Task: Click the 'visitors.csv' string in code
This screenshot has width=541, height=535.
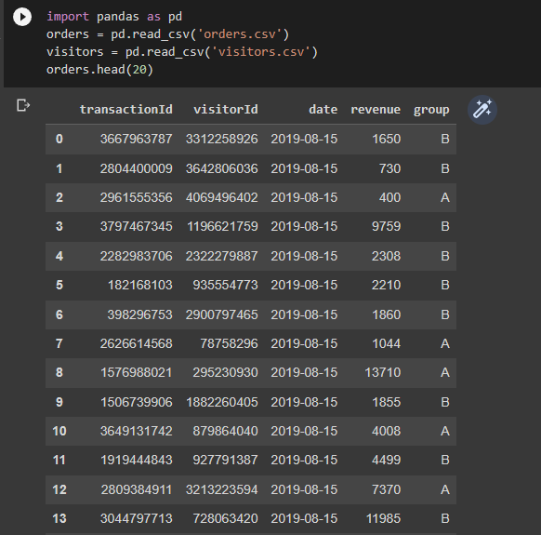Action: click(260, 52)
